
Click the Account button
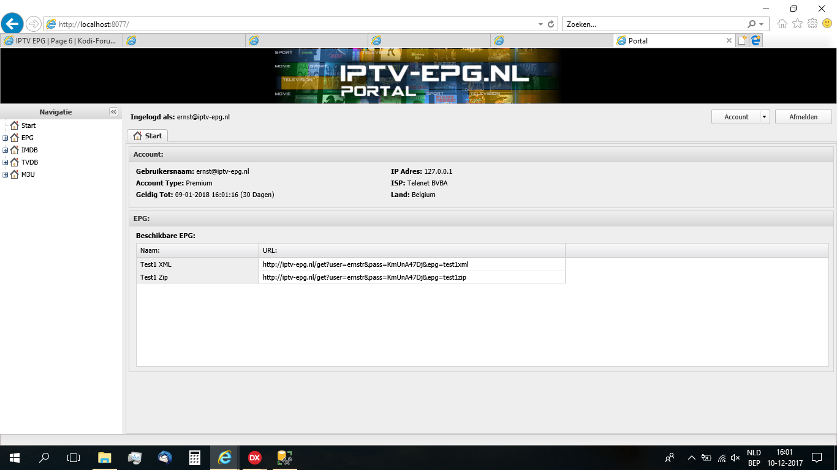click(x=736, y=117)
